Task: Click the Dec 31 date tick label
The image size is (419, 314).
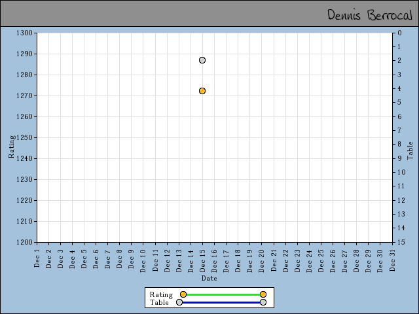Action: (x=393, y=258)
